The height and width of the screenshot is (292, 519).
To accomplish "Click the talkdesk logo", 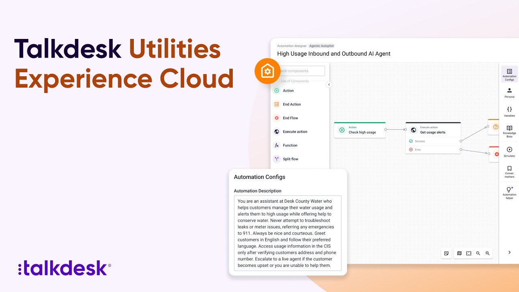I will coord(64,268).
